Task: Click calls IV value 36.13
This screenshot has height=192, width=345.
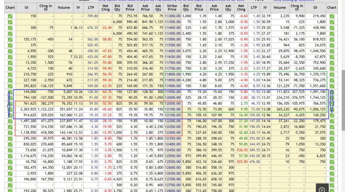Action: click(78, 28)
